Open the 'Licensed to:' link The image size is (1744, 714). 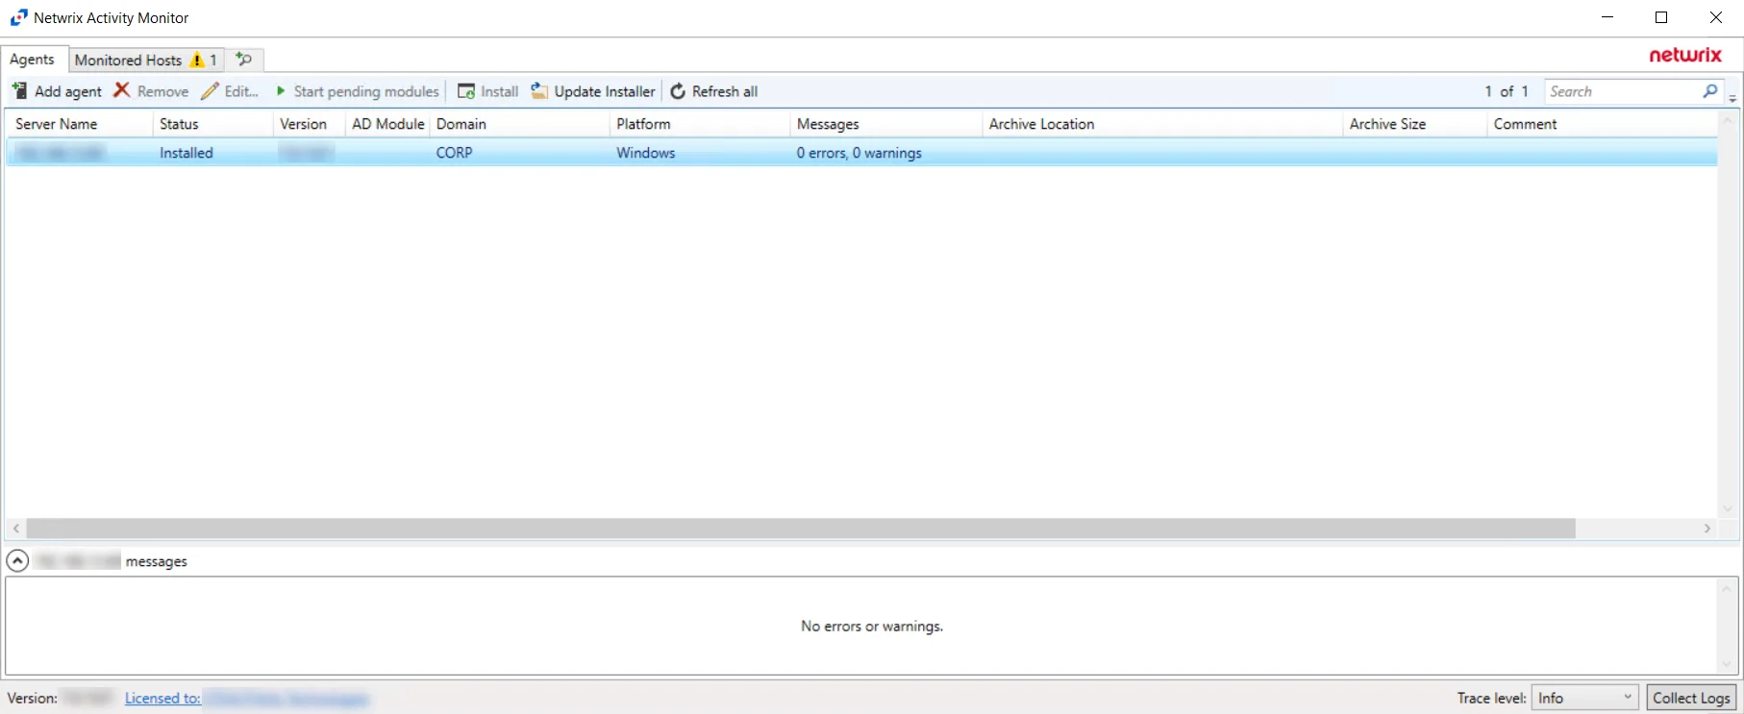(x=162, y=699)
